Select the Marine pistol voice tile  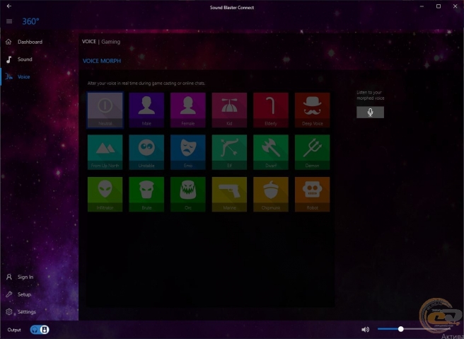click(229, 194)
